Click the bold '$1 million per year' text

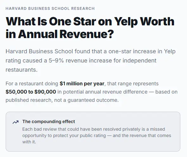(82, 84)
